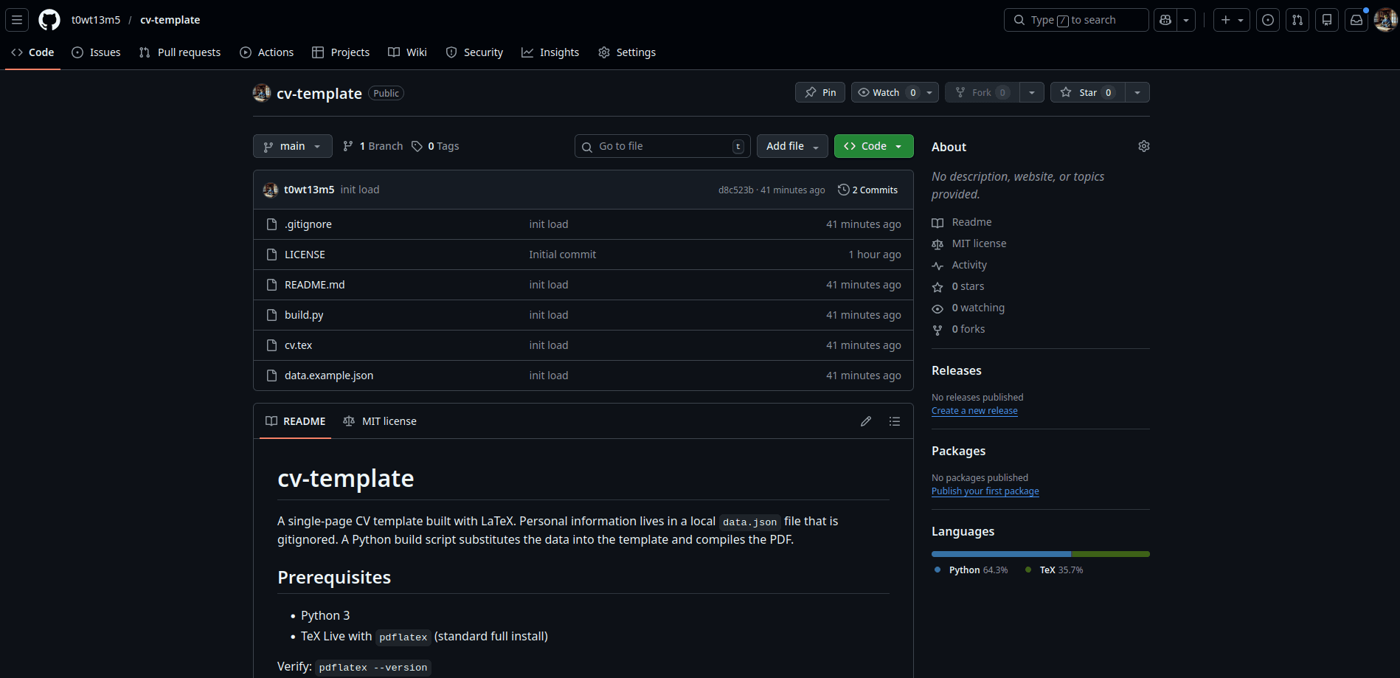Edit README with pencil icon
The height and width of the screenshot is (678, 1400).
click(865, 421)
